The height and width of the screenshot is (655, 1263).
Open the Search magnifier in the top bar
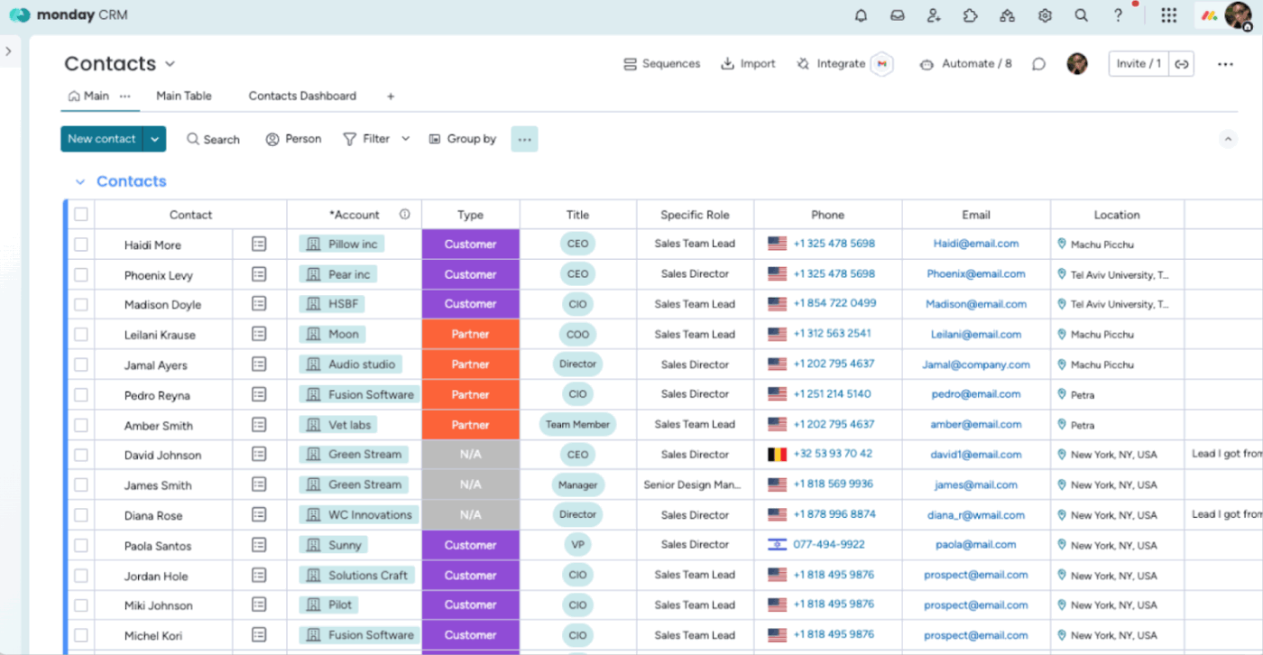point(1080,15)
